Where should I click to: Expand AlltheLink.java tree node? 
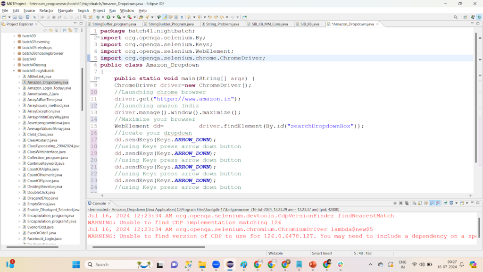pos(19,76)
